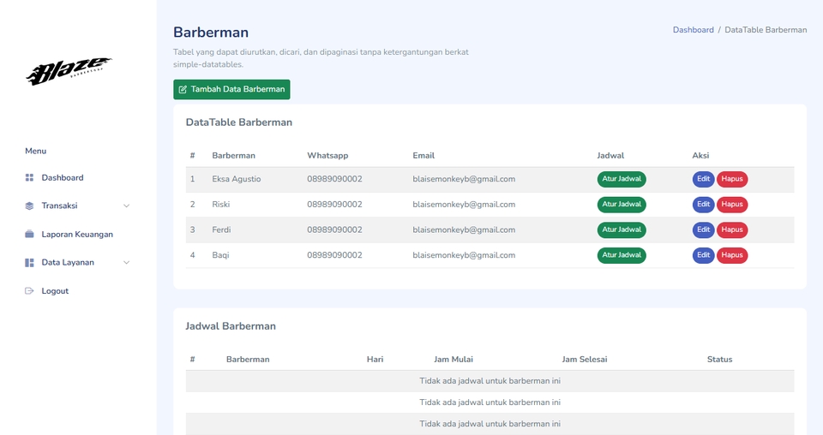Screen dimensions: 823x435
Task: Sort table by Whatsapp column header
Action: tap(327, 156)
